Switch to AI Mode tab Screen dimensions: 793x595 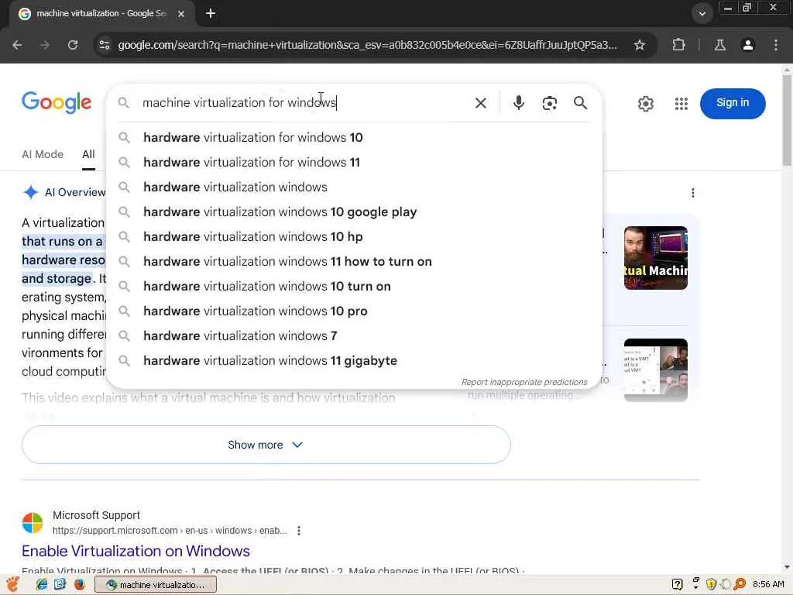43,154
